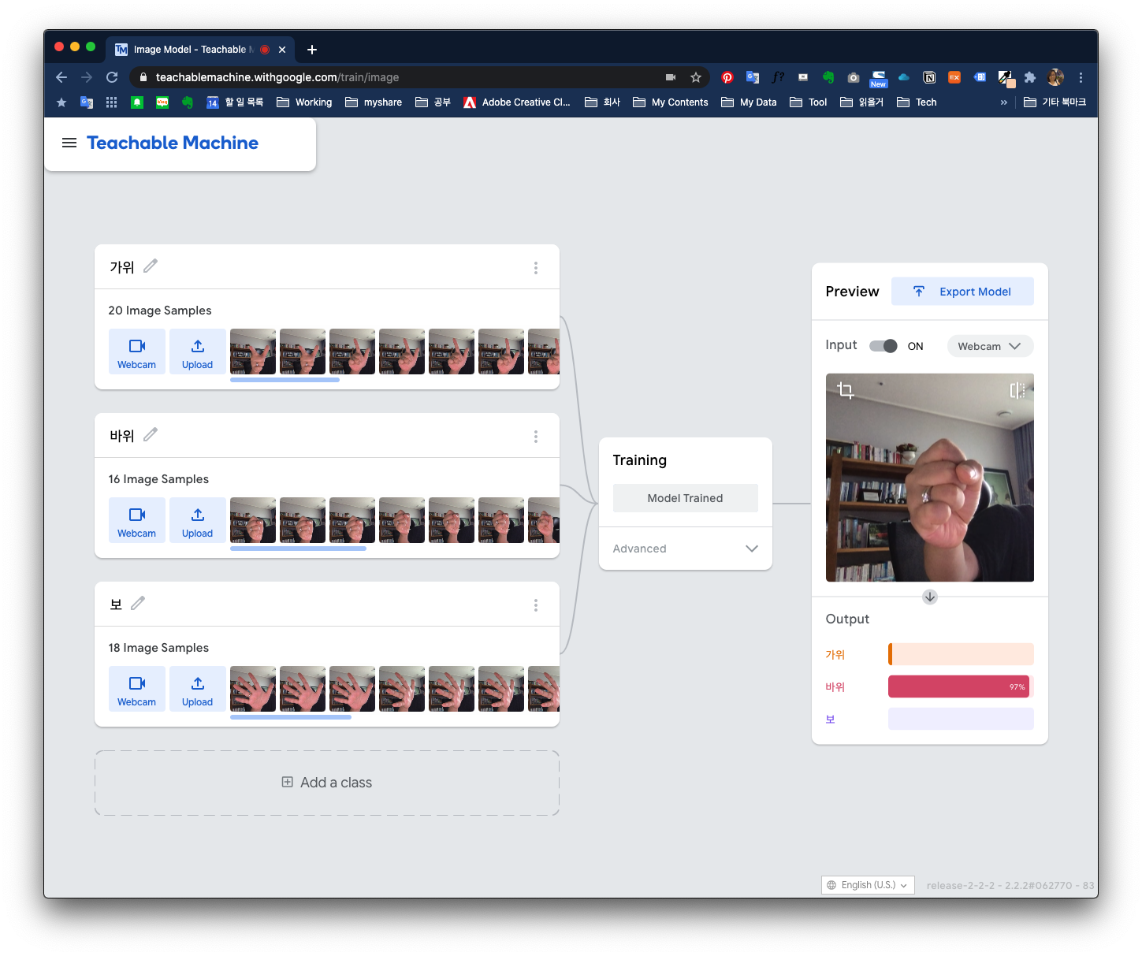Open the Tech bookmarks folder

(x=917, y=102)
